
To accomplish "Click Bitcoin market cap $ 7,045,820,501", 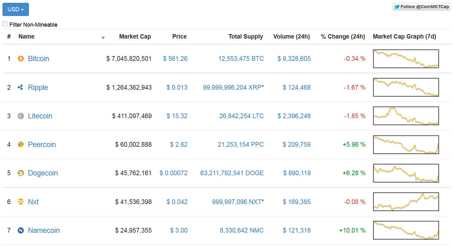I will click(x=129, y=59).
